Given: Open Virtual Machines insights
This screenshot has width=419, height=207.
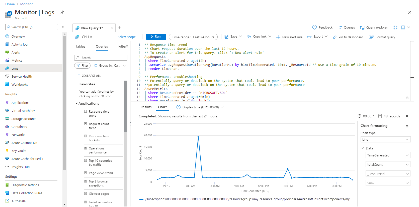Looking at the screenshot, I should coord(23,111).
